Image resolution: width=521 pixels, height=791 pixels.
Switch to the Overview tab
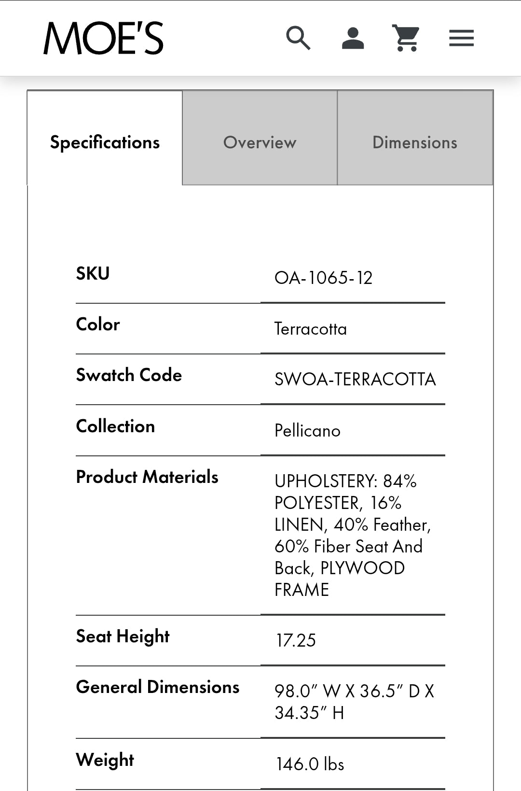coord(260,142)
